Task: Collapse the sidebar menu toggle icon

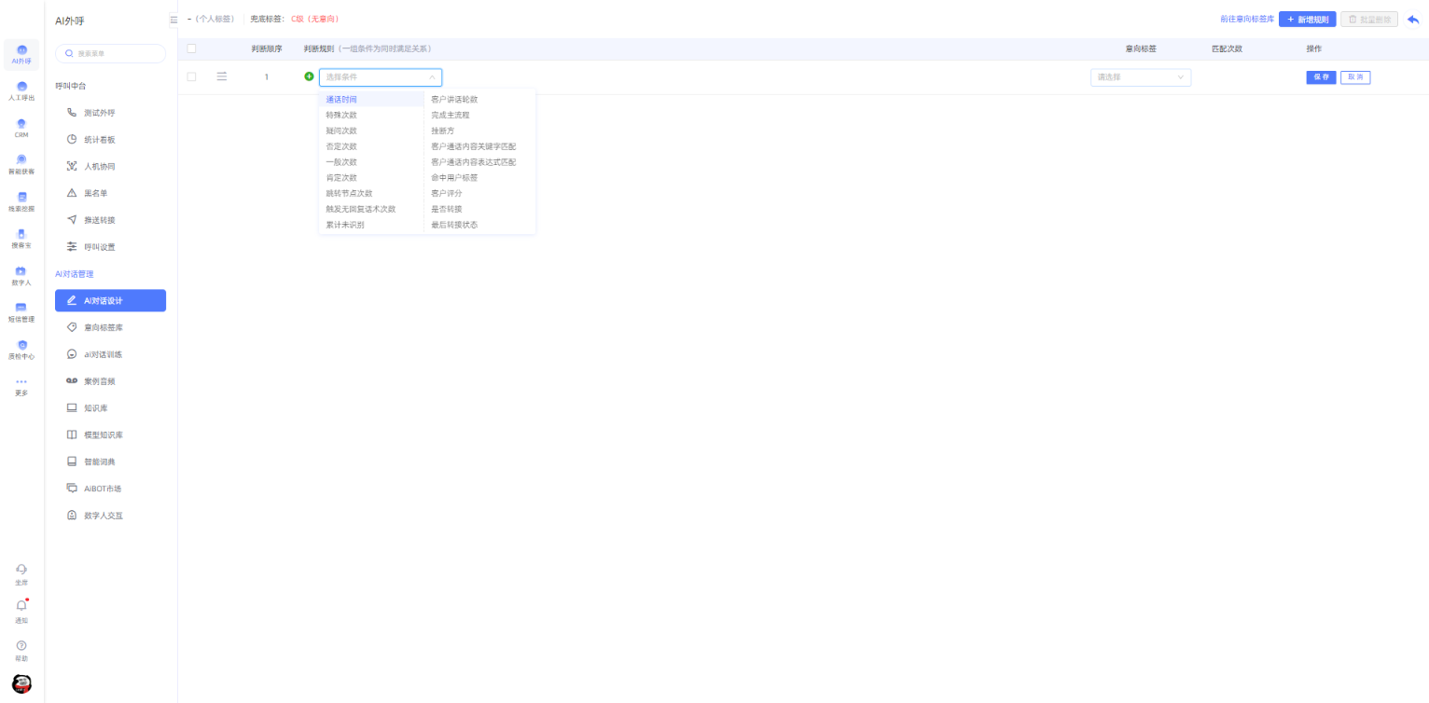Action: click(x=173, y=20)
